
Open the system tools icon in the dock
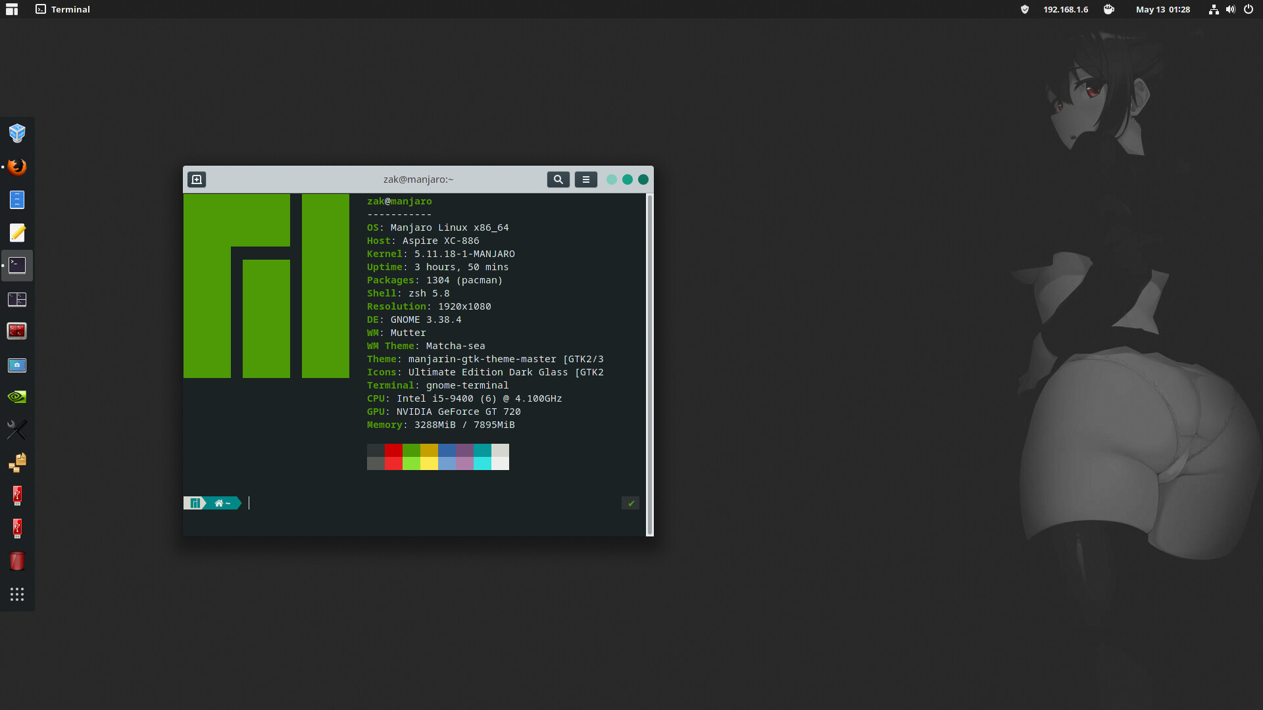pos(17,429)
